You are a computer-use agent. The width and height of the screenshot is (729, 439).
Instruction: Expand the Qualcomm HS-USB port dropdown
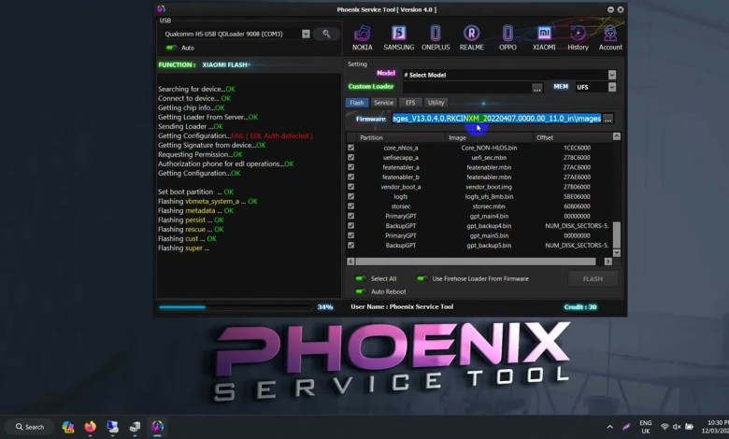click(x=306, y=34)
